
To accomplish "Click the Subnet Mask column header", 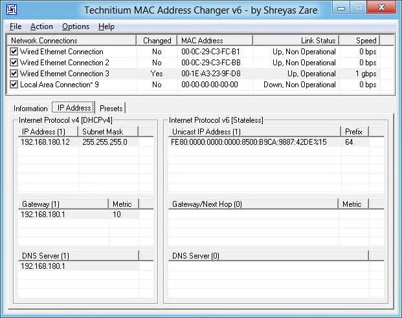I will coord(108,132).
